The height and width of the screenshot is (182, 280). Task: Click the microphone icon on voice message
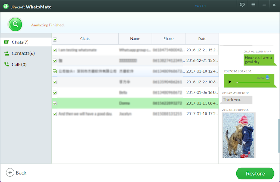(267, 77)
